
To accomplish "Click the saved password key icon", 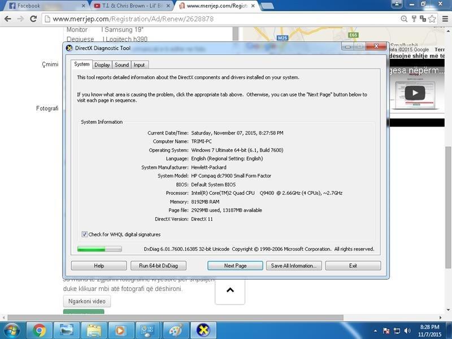I will point(414,19).
